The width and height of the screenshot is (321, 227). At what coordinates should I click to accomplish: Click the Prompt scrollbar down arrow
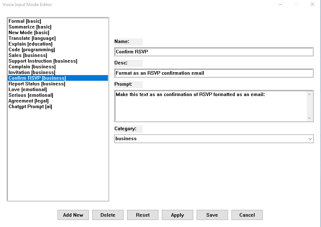click(x=310, y=118)
